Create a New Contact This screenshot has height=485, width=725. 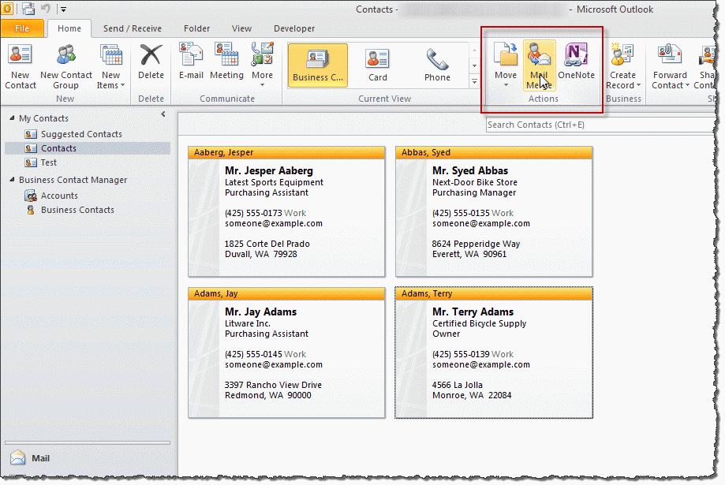pyautogui.click(x=20, y=66)
